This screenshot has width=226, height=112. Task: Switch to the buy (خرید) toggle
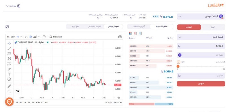213,27
